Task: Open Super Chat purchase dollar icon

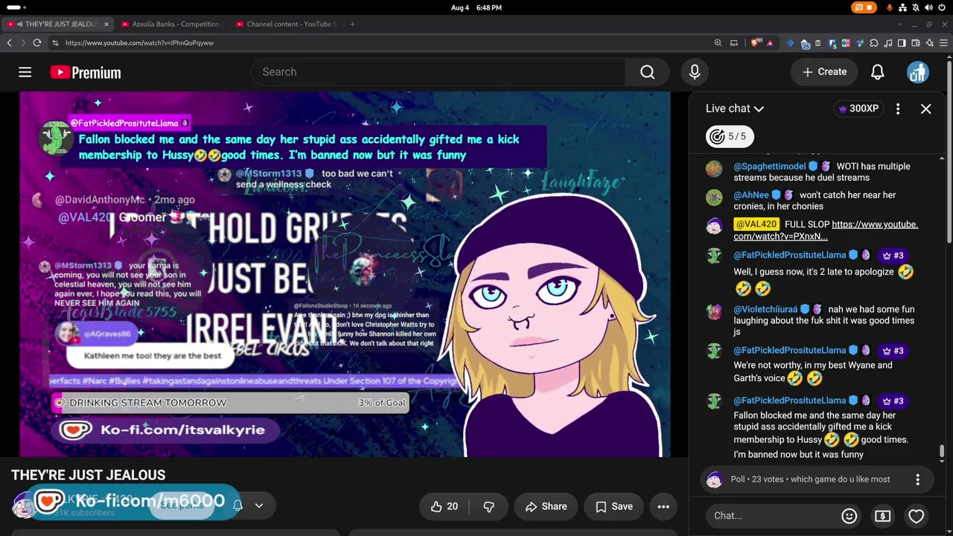Action: coord(882,516)
